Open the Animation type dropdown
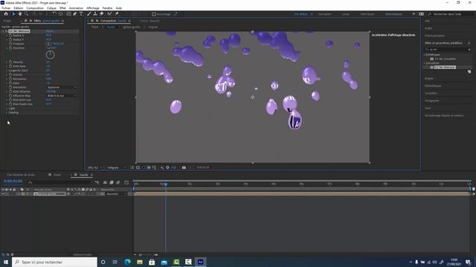Image resolution: width=476 pixels, height=267 pixels. coord(62,88)
